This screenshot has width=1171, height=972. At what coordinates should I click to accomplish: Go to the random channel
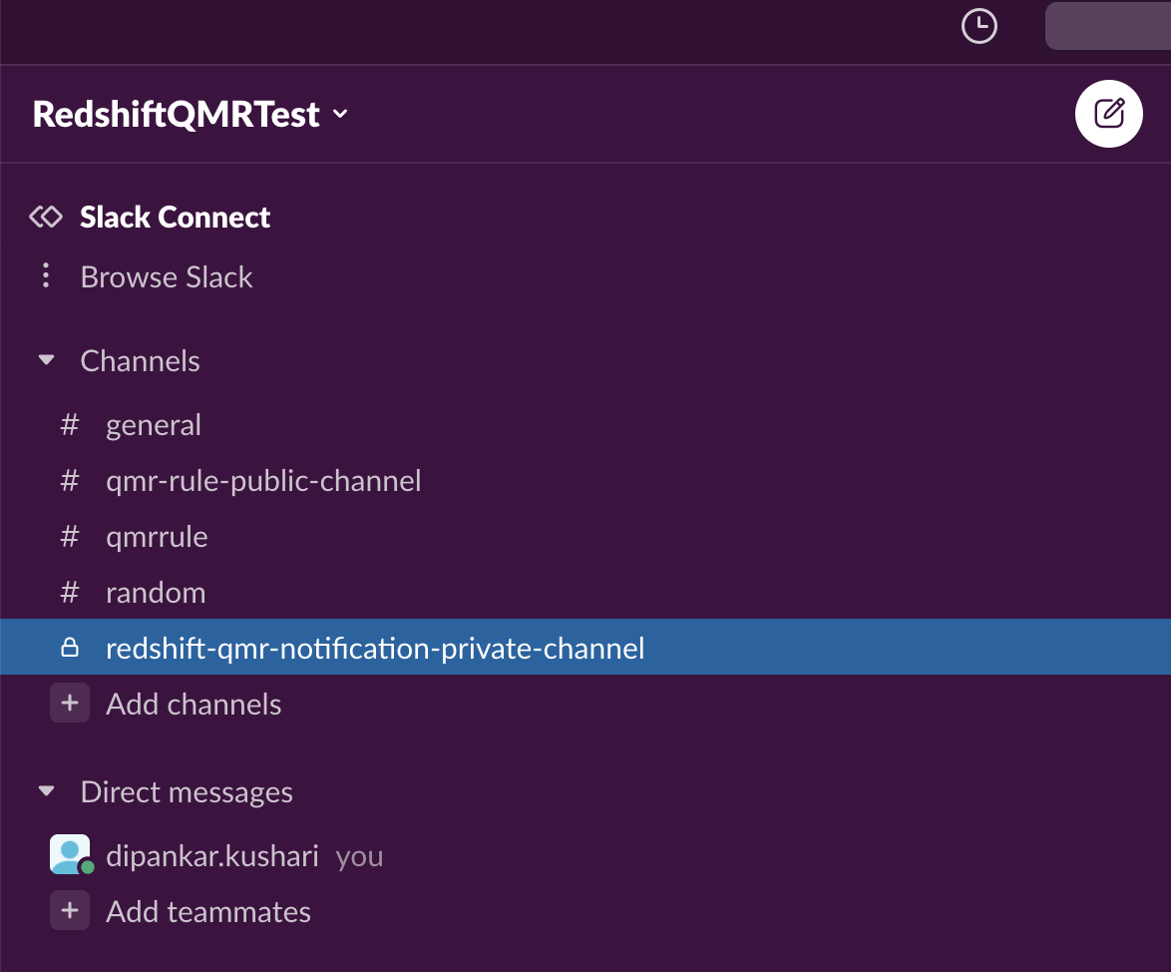(x=156, y=593)
